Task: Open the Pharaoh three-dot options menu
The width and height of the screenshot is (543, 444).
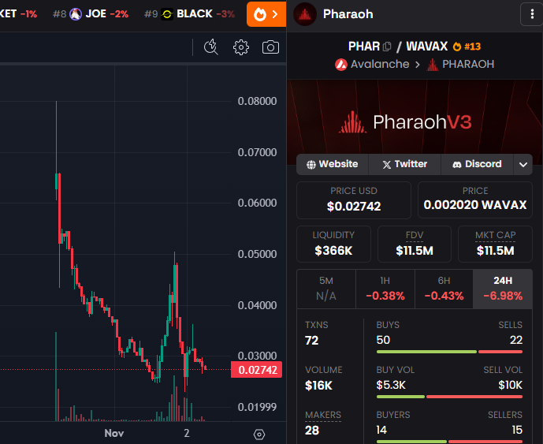Action: pyautogui.click(x=532, y=14)
